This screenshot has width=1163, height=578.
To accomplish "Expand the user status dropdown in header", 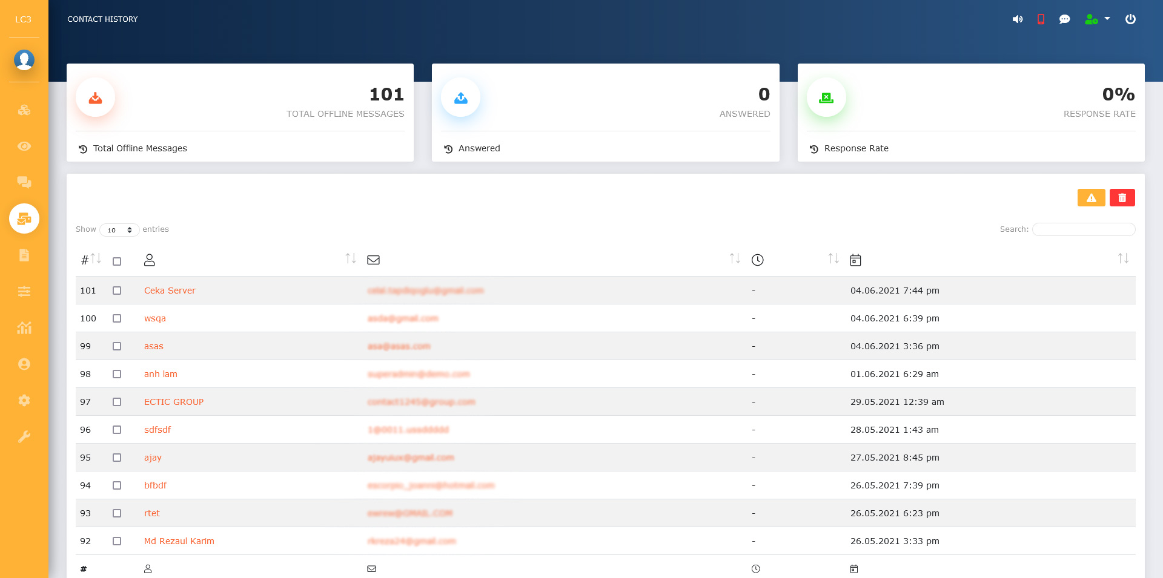I will pyautogui.click(x=1097, y=19).
